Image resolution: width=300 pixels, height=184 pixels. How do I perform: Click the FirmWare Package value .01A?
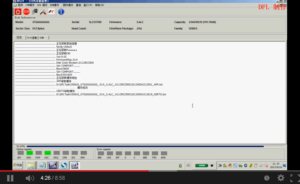click(x=139, y=29)
